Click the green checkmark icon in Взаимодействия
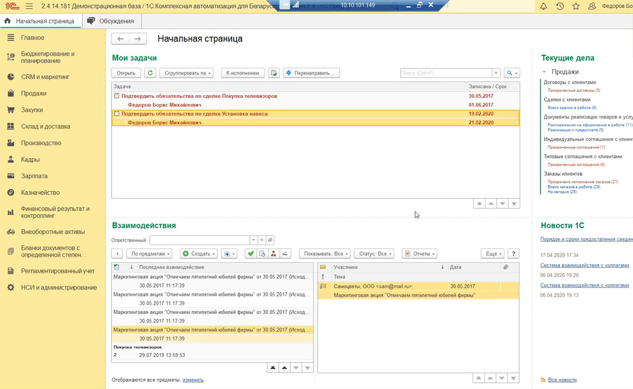Image resolution: width=633 pixels, height=389 pixels. 250,254
